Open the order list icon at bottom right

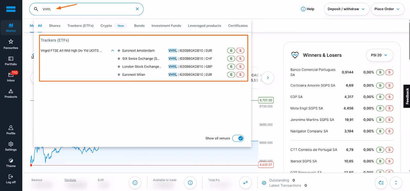381,183
